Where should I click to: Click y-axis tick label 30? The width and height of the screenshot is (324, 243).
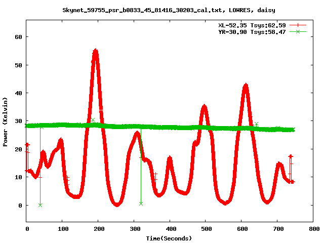18,121
